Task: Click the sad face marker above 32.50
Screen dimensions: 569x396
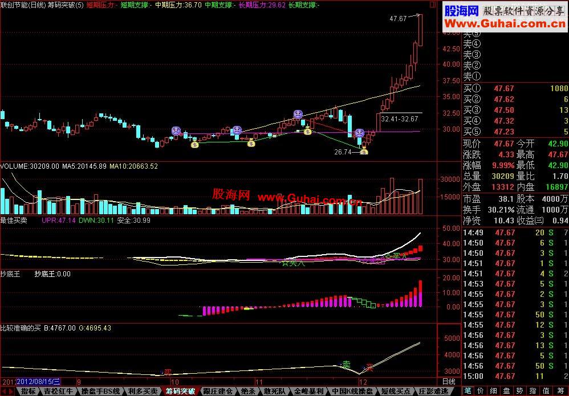Action: point(298,115)
